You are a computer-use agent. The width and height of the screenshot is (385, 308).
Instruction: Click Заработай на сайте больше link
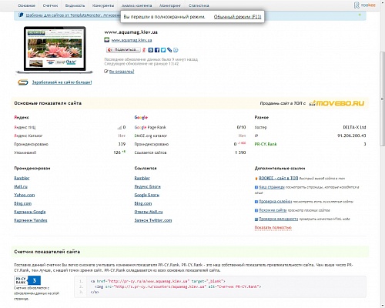62,82
